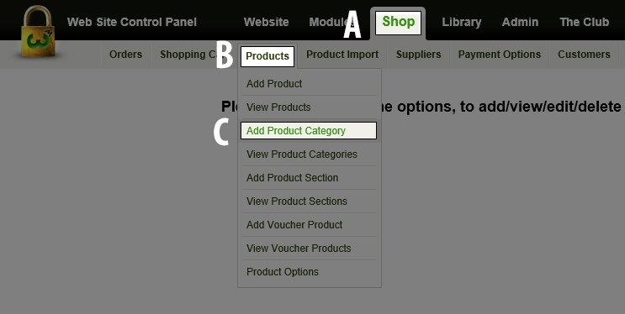This screenshot has height=314, width=625.
Task: Open Payment Options
Action: tap(500, 55)
